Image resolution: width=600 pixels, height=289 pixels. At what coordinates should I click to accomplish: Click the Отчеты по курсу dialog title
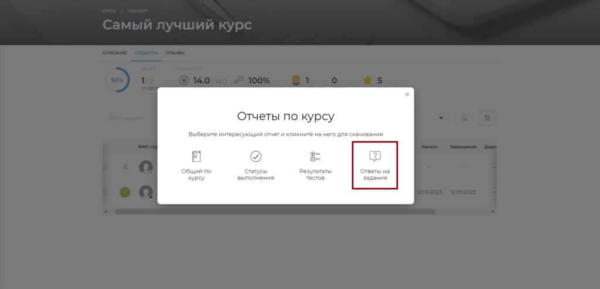pyautogui.click(x=285, y=117)
